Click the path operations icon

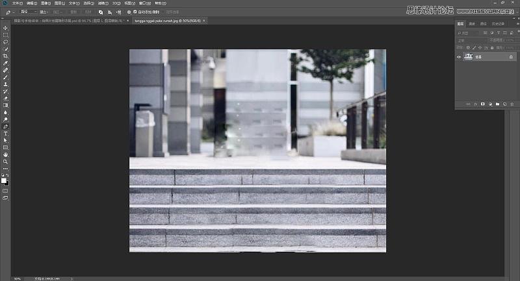click(x=101, y=12)
